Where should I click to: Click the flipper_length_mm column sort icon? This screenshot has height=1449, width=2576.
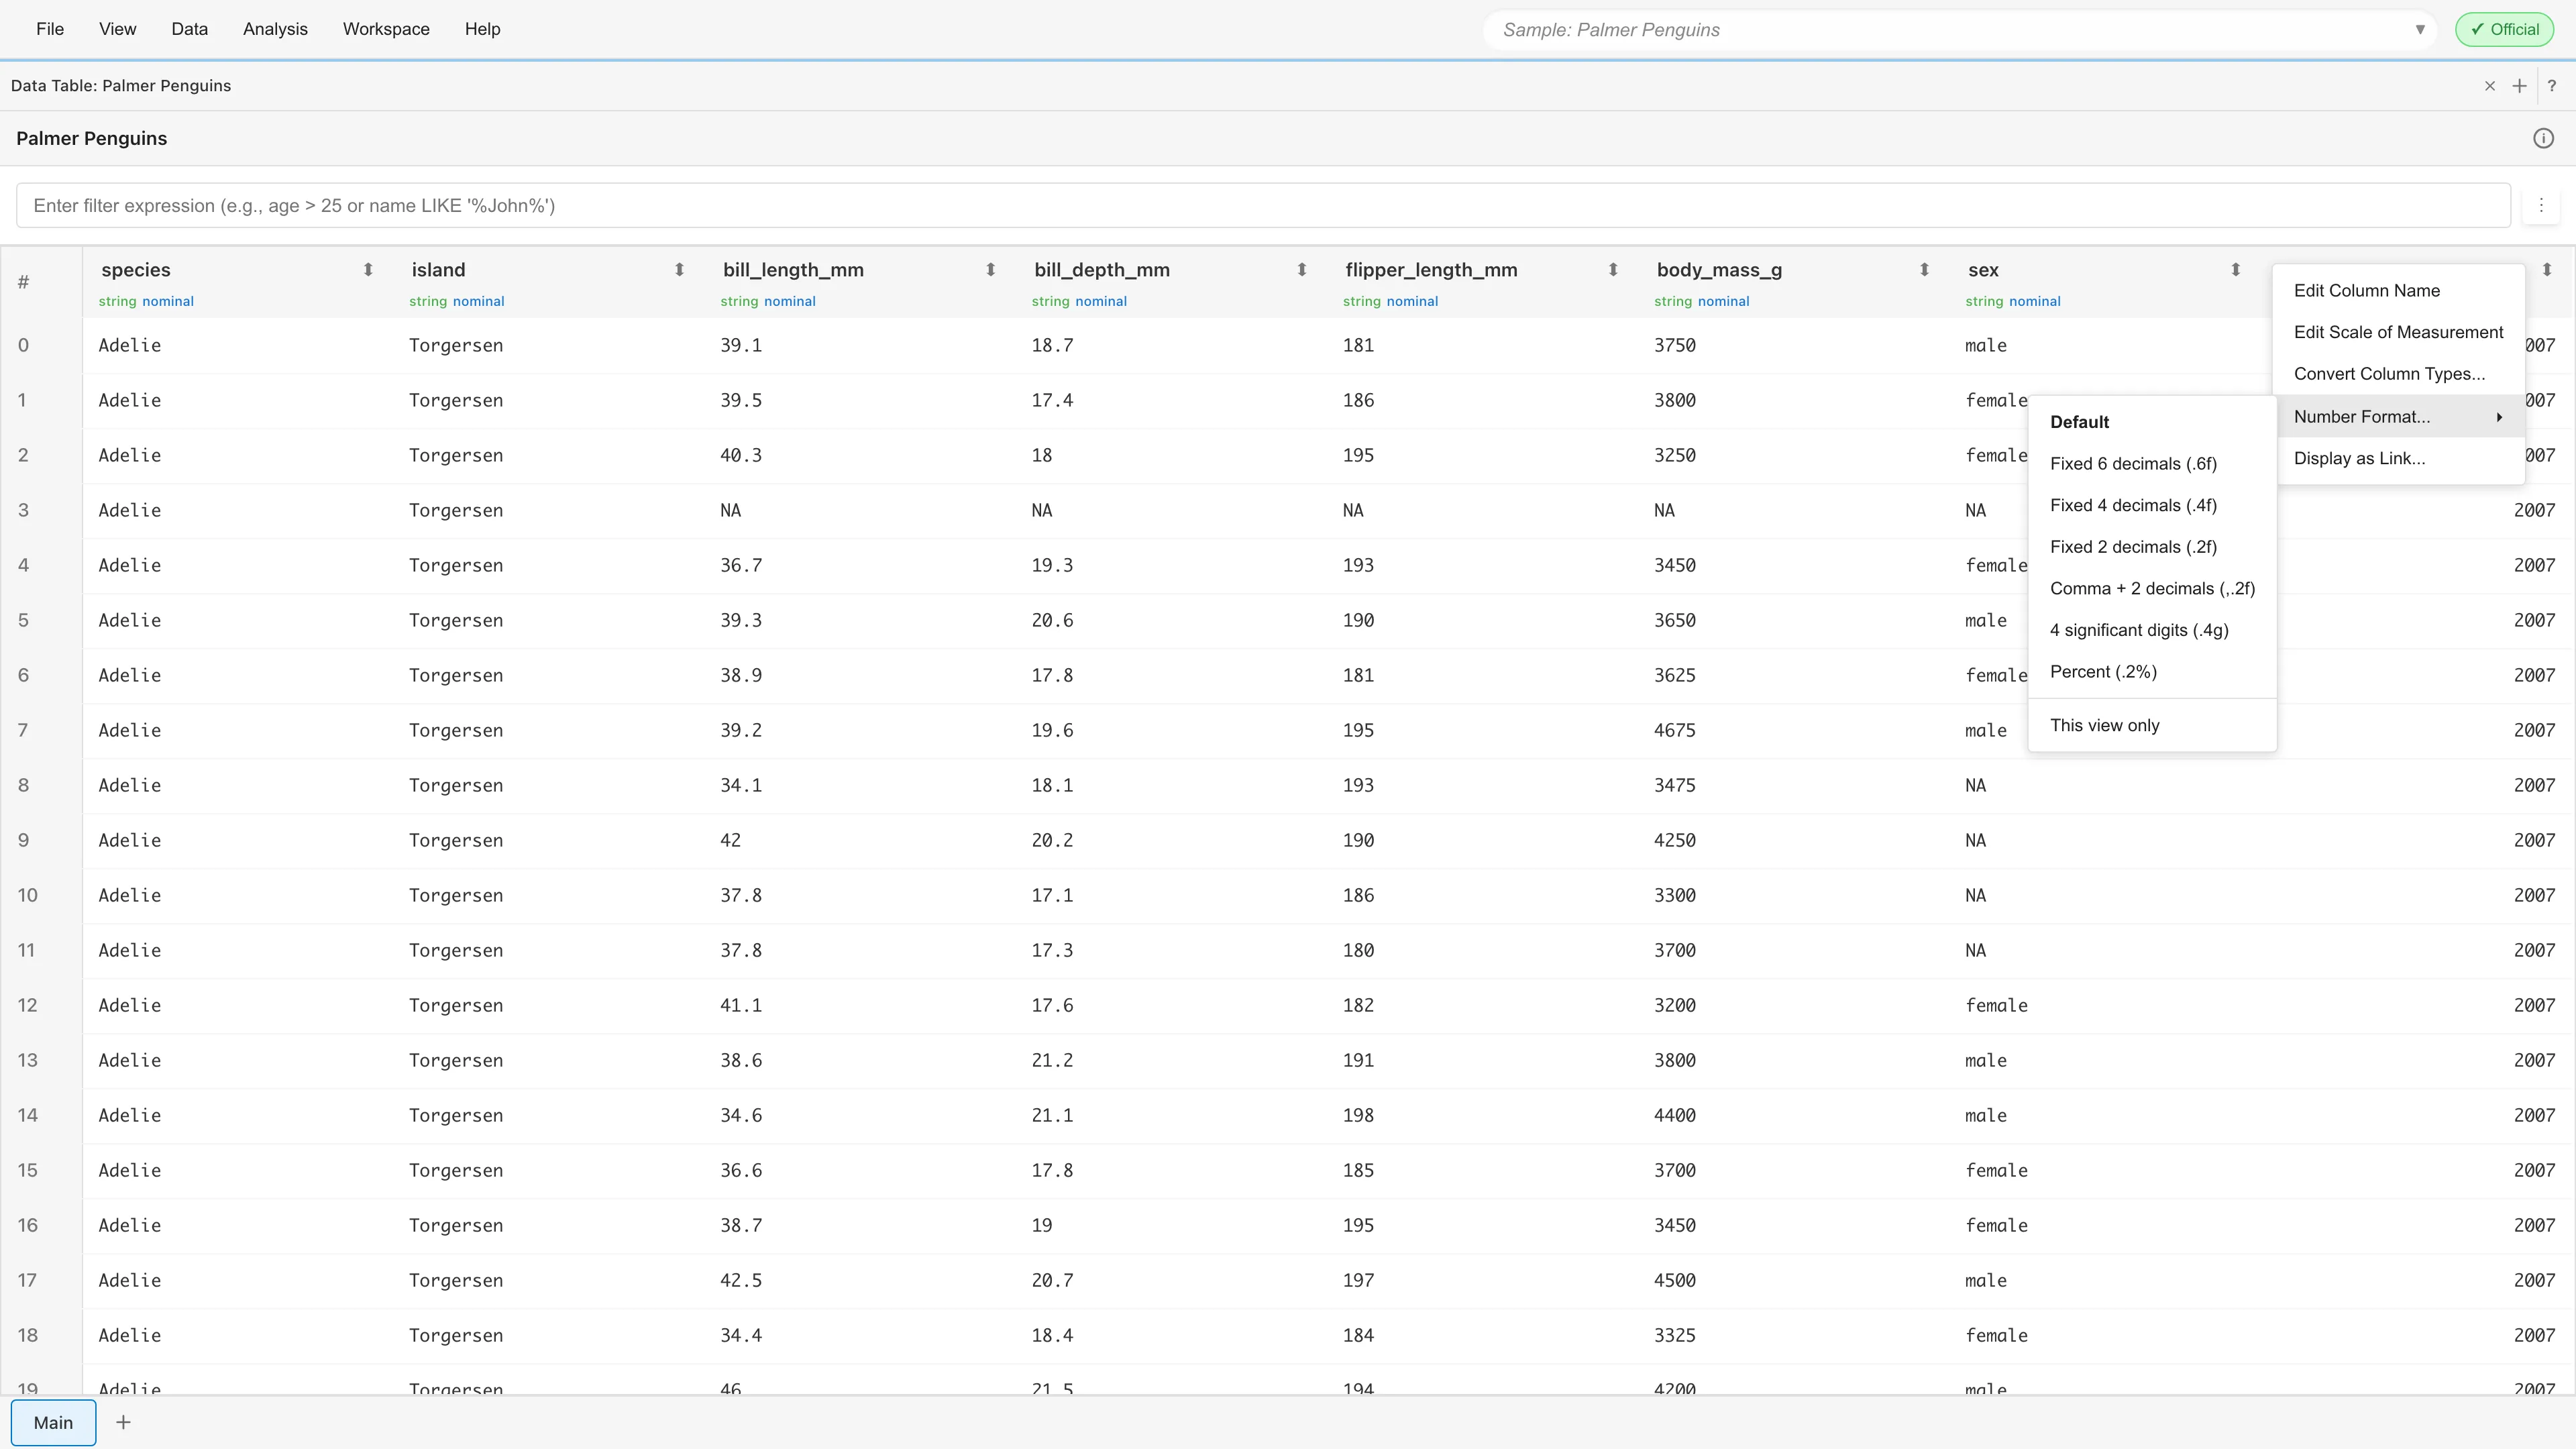[x=1613, y=270]
